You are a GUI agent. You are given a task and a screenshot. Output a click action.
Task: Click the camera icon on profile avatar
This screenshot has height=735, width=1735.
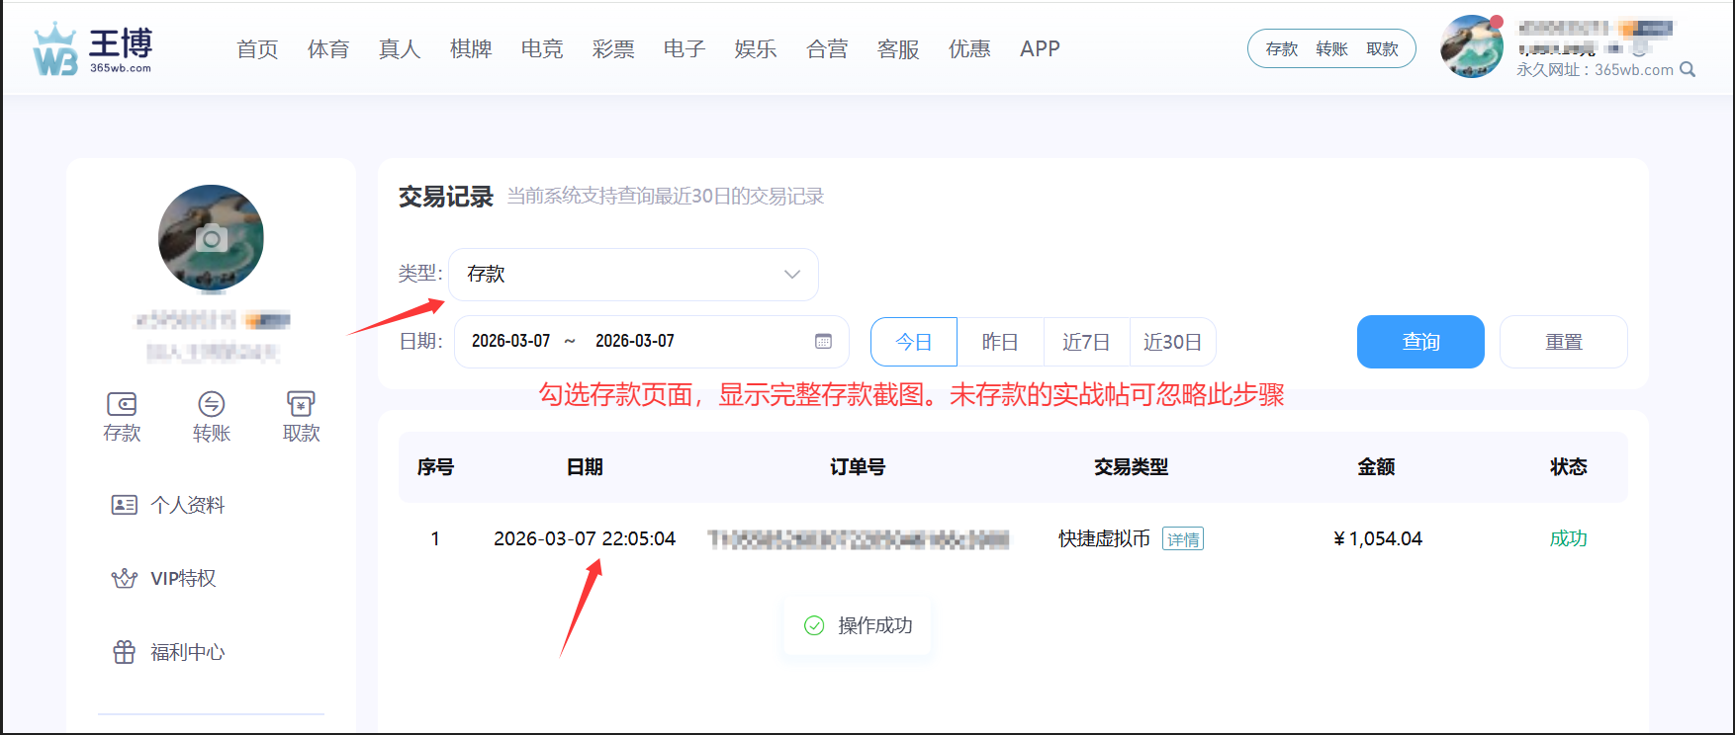(x=212, y=238)
